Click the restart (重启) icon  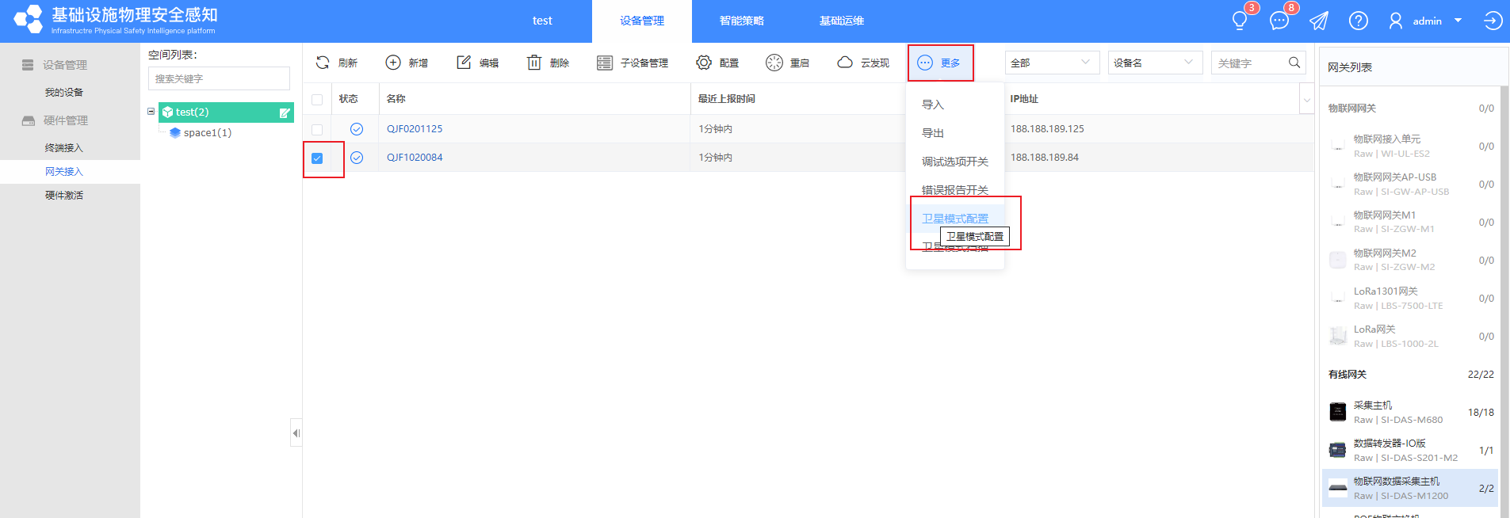pos(774,63)
